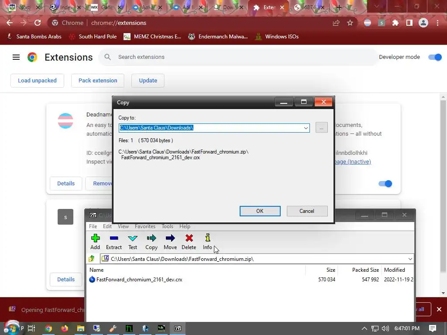The height and width of the screenshot is (335, 447).
Task: Go up one folder level in 7-Zip
Action: [92, 259]
